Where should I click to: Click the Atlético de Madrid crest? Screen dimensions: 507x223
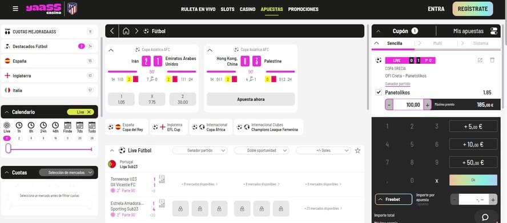[x=73, y=9]
